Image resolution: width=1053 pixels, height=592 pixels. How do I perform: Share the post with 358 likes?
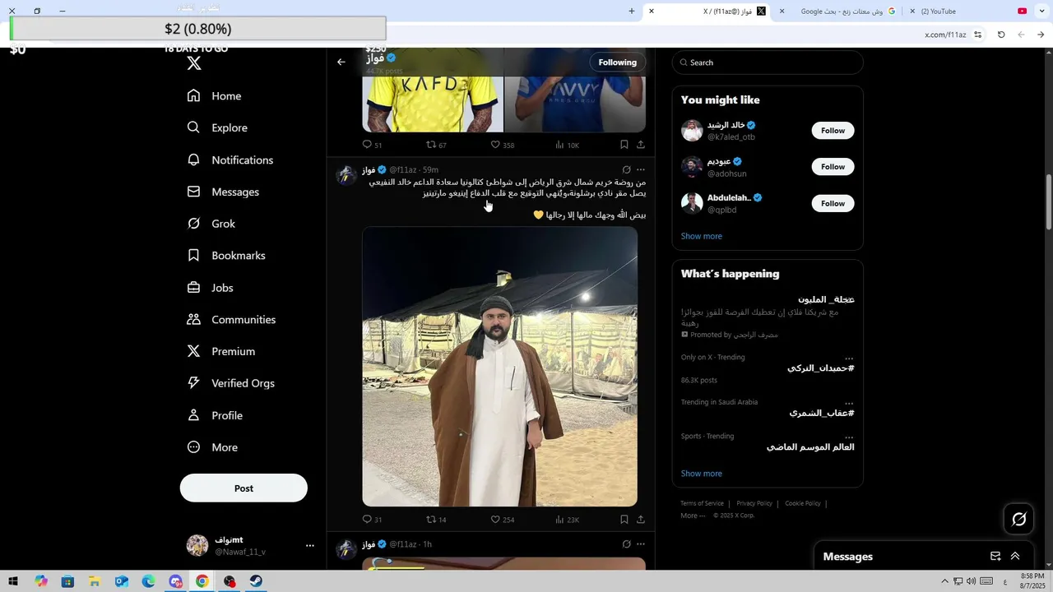tap(641, 145)
